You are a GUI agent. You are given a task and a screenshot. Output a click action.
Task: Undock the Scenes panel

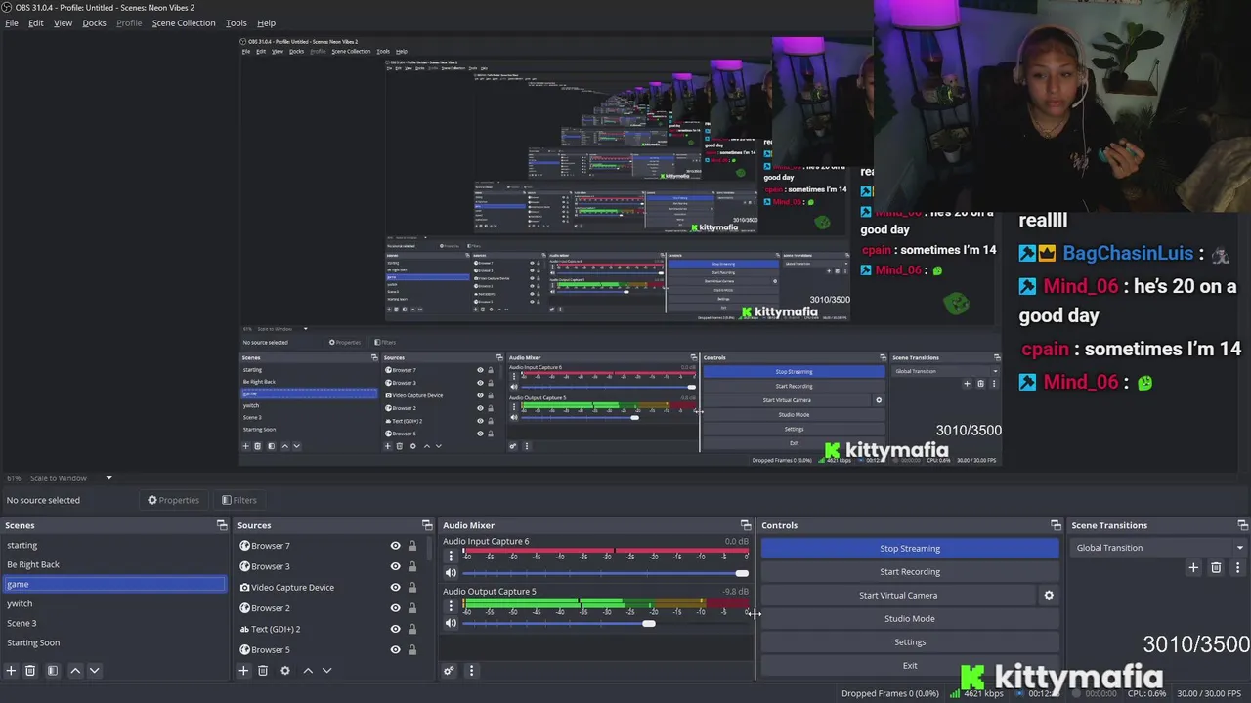pyautogui.click(x=222, y=525)
